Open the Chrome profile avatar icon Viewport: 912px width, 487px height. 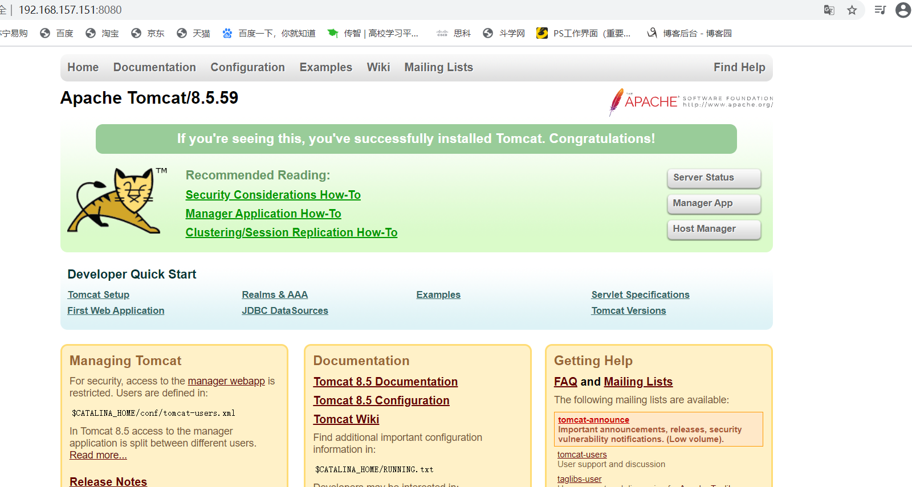903,10
